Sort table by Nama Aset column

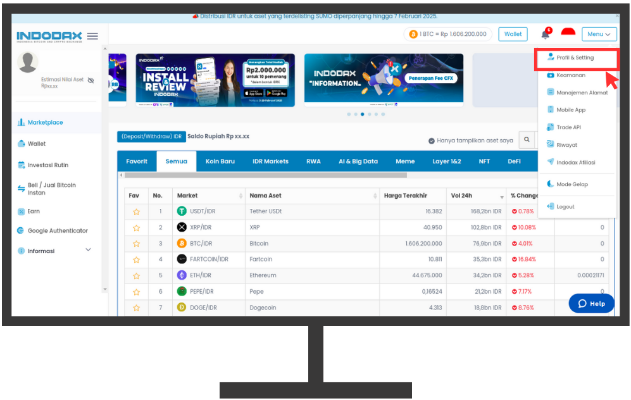point(312,196)
